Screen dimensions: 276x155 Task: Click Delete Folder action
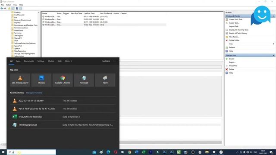pos(234,40)
